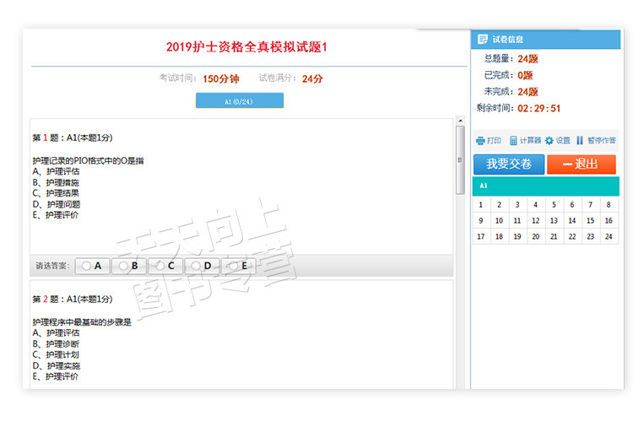Jump to question 5 in the number grid
Viewport: 633px width, 432px height.
554,205
